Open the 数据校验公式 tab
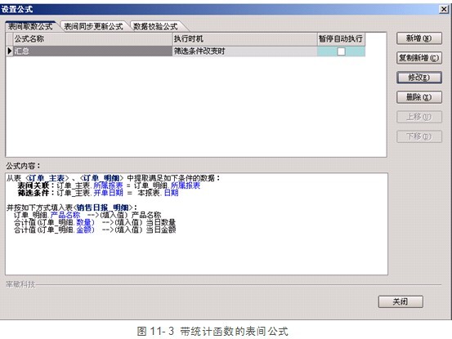This screenshot has width=452, height=339. [155, 26]
